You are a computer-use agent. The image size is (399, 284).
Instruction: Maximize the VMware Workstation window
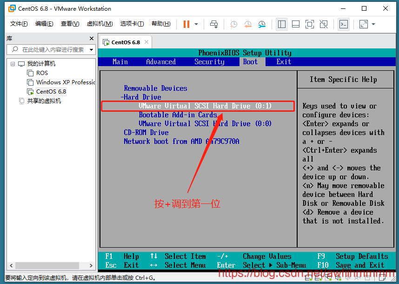(364, 8)
